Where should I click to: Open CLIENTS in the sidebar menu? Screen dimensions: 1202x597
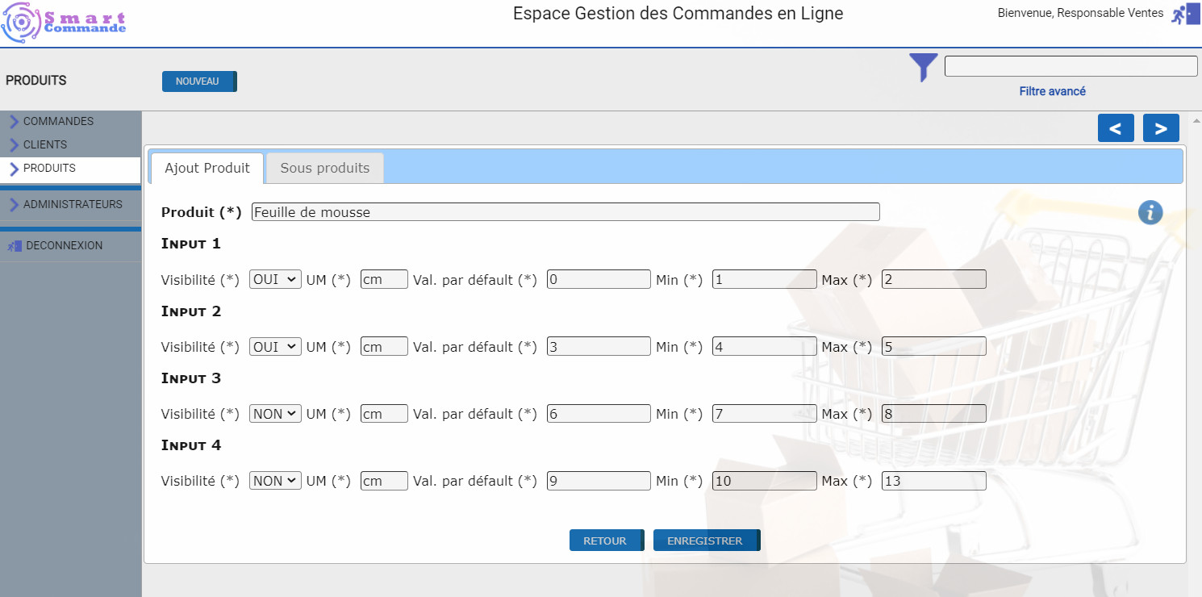45,144
